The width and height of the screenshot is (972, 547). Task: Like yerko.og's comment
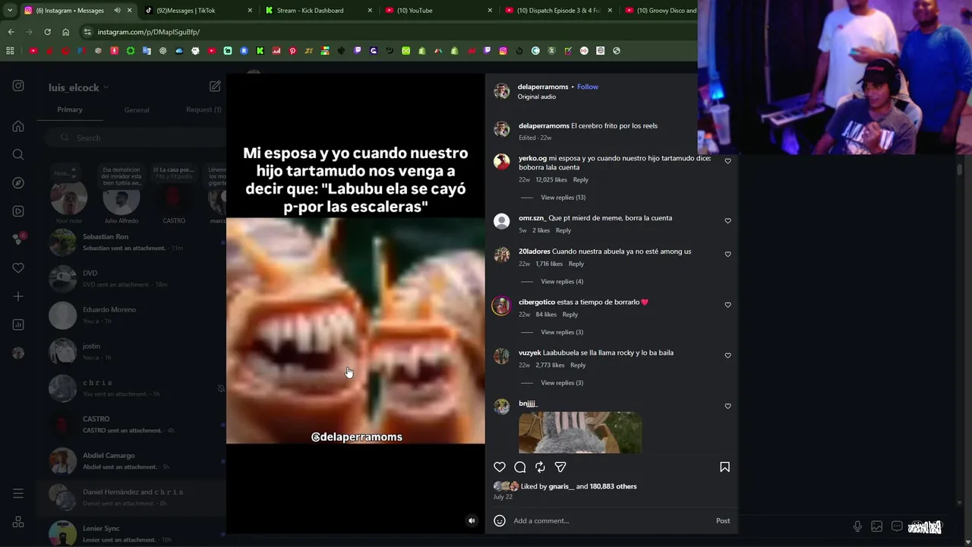tap(727, 161)
